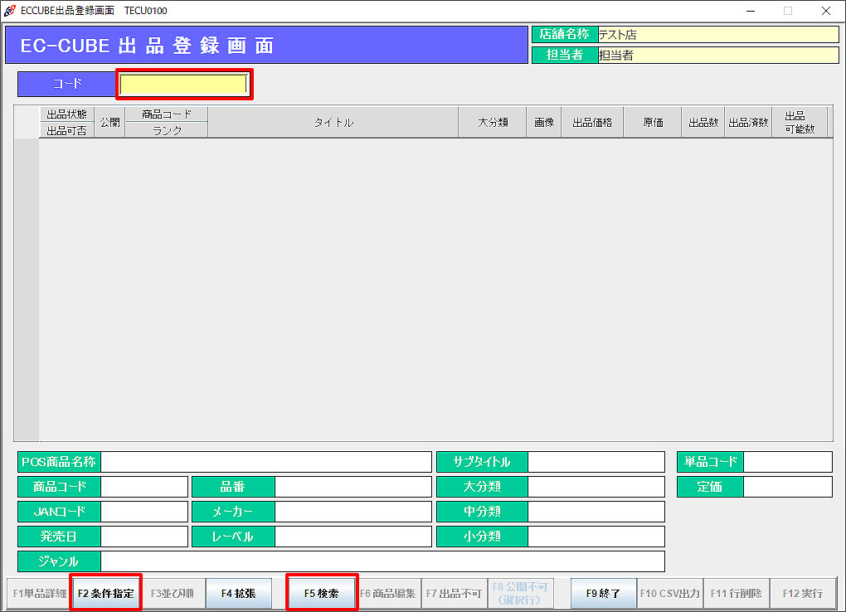Close the ECCUBE出品登録画面 window
Viewport: 846px width, 612px height.
pos(825,11)
